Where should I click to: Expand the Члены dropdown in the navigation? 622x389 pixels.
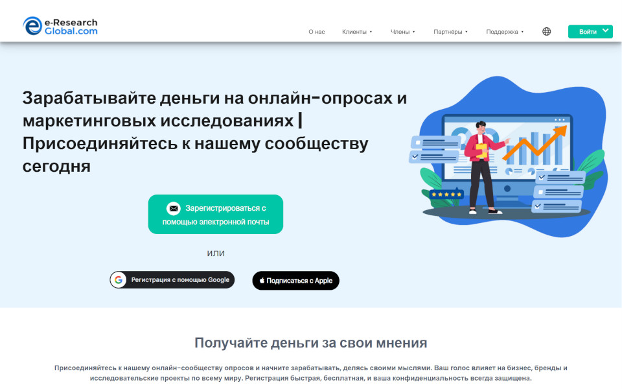coord(402,31)
